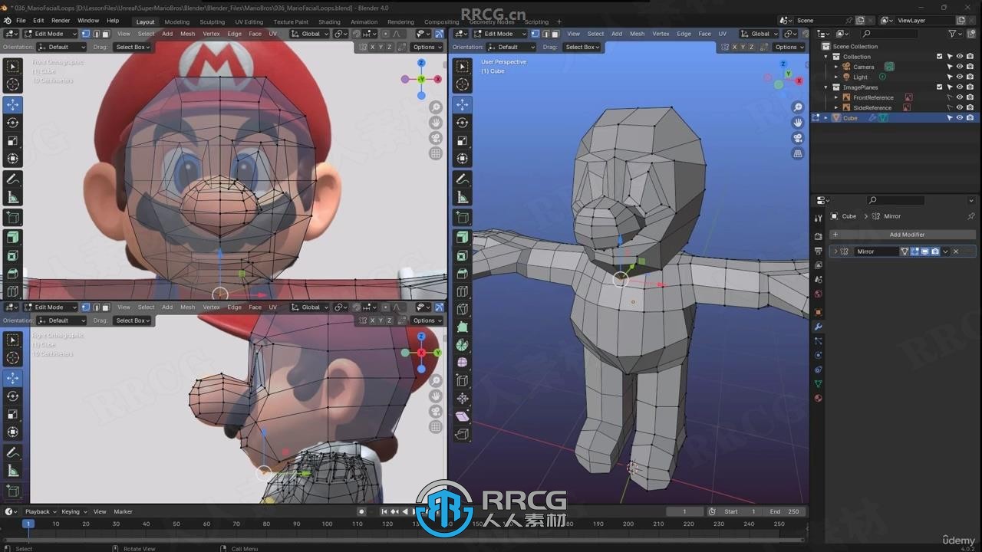Open the Tool properties tab
982x552 pixels.
818,218
